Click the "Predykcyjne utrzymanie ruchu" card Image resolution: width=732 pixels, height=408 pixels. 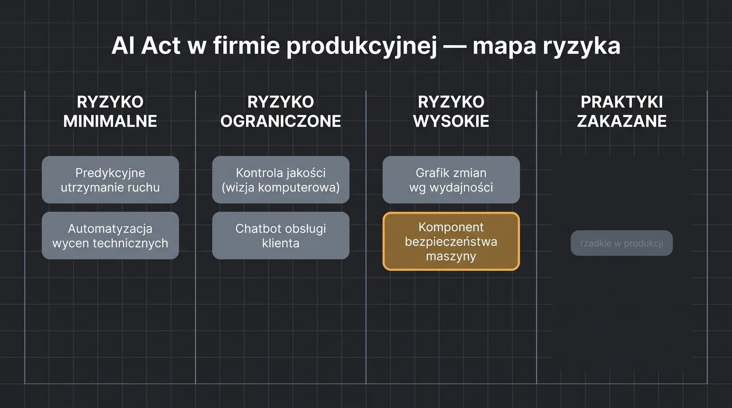(110, 180)
